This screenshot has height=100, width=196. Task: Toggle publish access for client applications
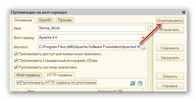pos(16,54)
